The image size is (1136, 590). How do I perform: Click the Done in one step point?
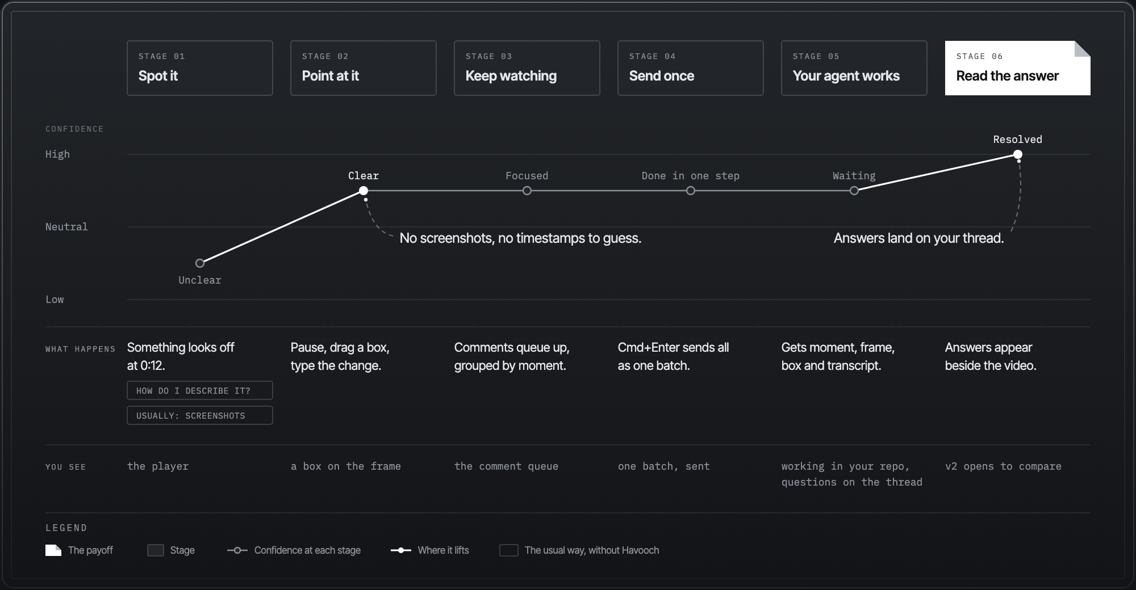click(691, 191)
